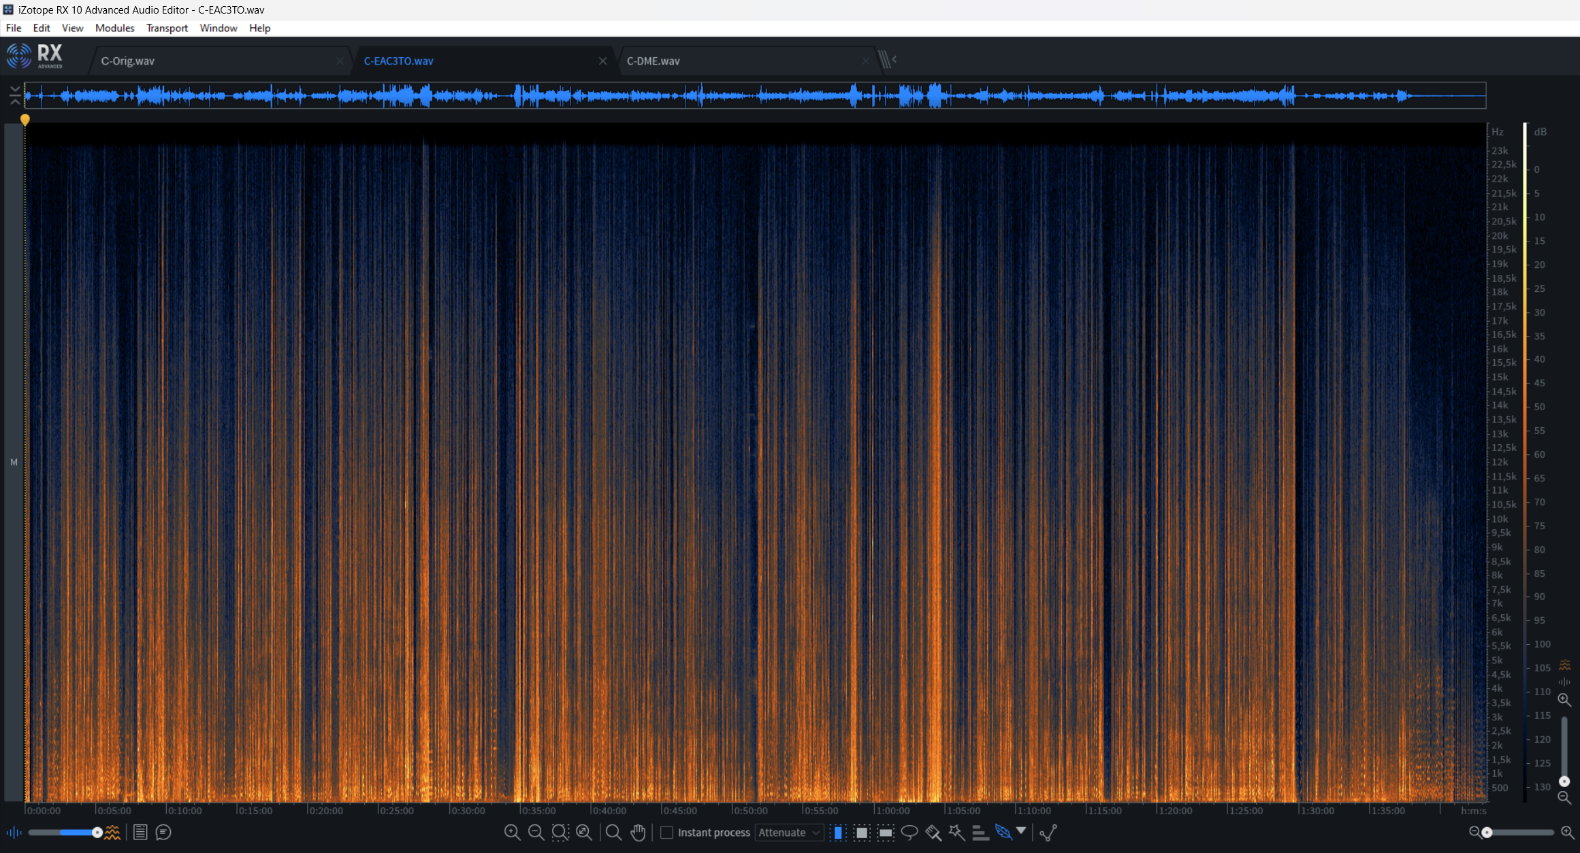Click the horizontal zoom out magnifier at bottom right
The width and height of the screenshot is (1580, 853).
[1475, 832]
